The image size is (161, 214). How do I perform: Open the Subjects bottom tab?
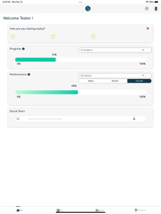[x=100, y=210]
